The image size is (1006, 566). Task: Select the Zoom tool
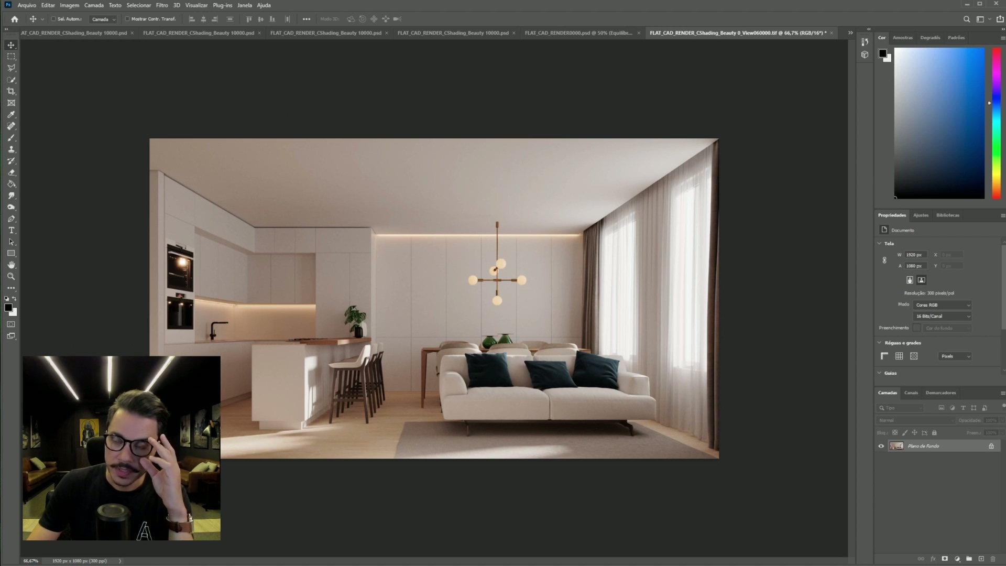(x=11, y=277)
